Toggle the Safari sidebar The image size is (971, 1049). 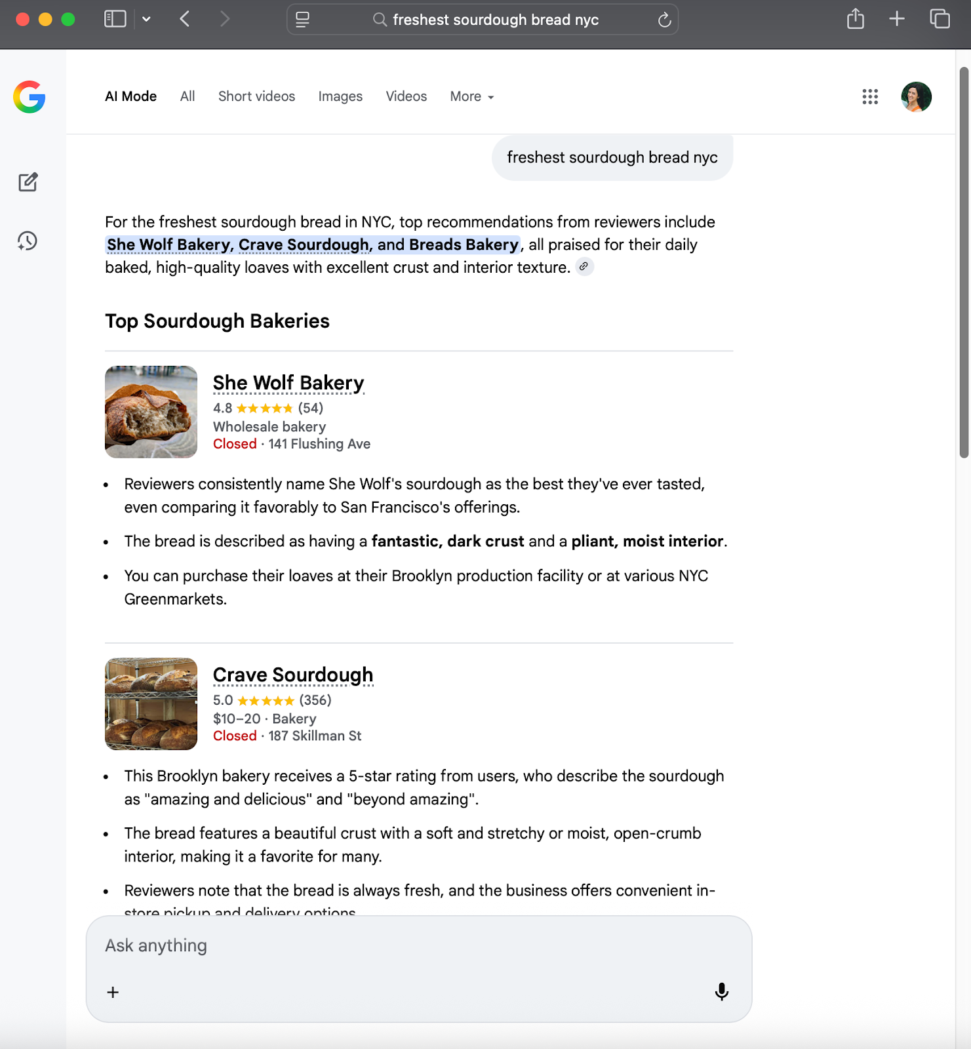click(x=115, y=19)
